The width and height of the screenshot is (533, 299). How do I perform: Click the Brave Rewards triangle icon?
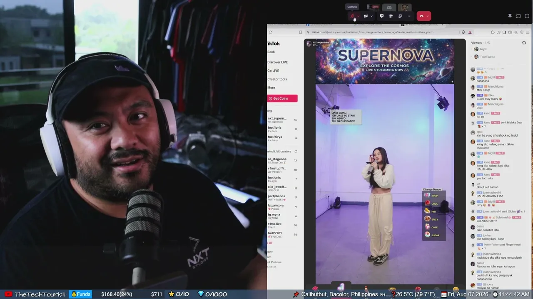[x=470, y=32]
